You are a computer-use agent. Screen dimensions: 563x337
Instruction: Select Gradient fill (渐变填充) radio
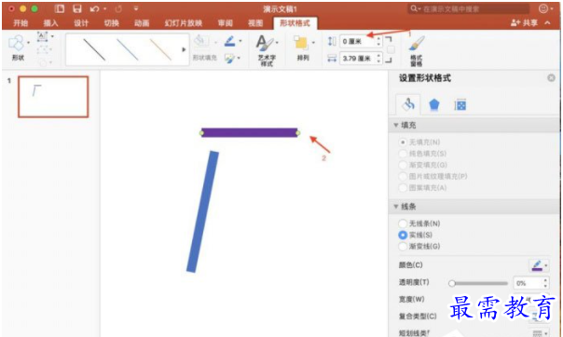click(x=403, y=165)
